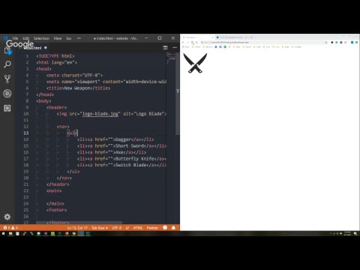
Task: Expand the overflow menu ellipsis
Action: tap(79, 38)
